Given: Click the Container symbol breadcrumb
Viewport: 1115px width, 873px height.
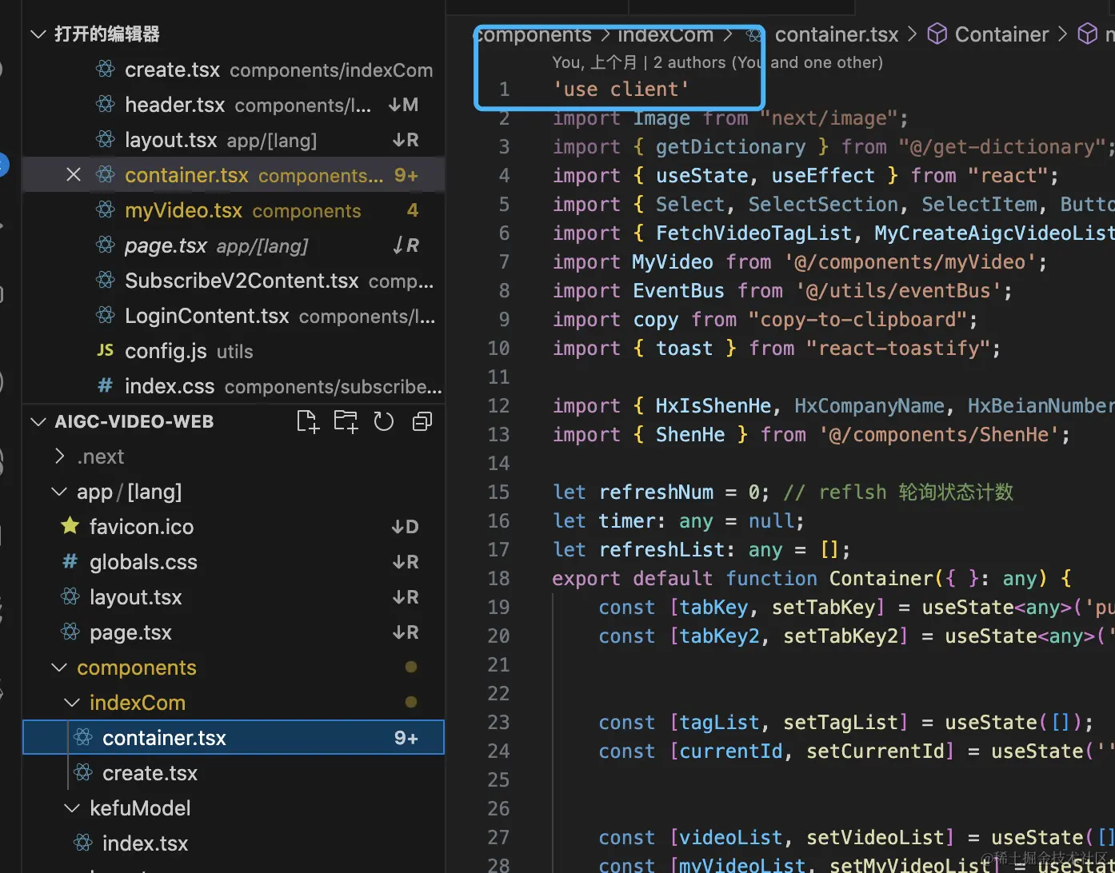Looking at the screenshot, I should coord(1001,34).
